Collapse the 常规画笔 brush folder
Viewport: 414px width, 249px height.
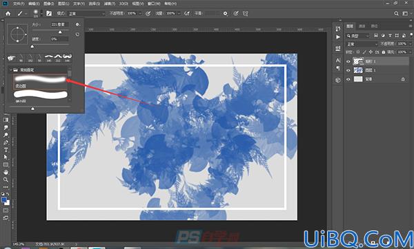pos(11,69)
